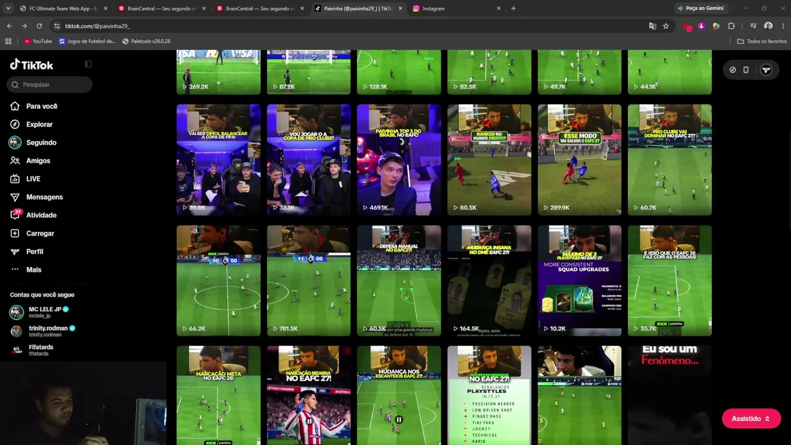Open video 'More Consistent Squad Upgrades'
791x445 pixels.
click(579, 281)
